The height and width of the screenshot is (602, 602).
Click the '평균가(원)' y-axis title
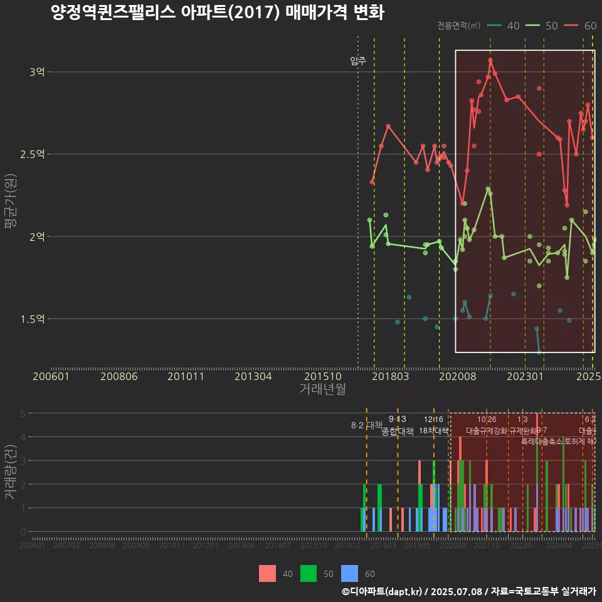pos(11,201)
